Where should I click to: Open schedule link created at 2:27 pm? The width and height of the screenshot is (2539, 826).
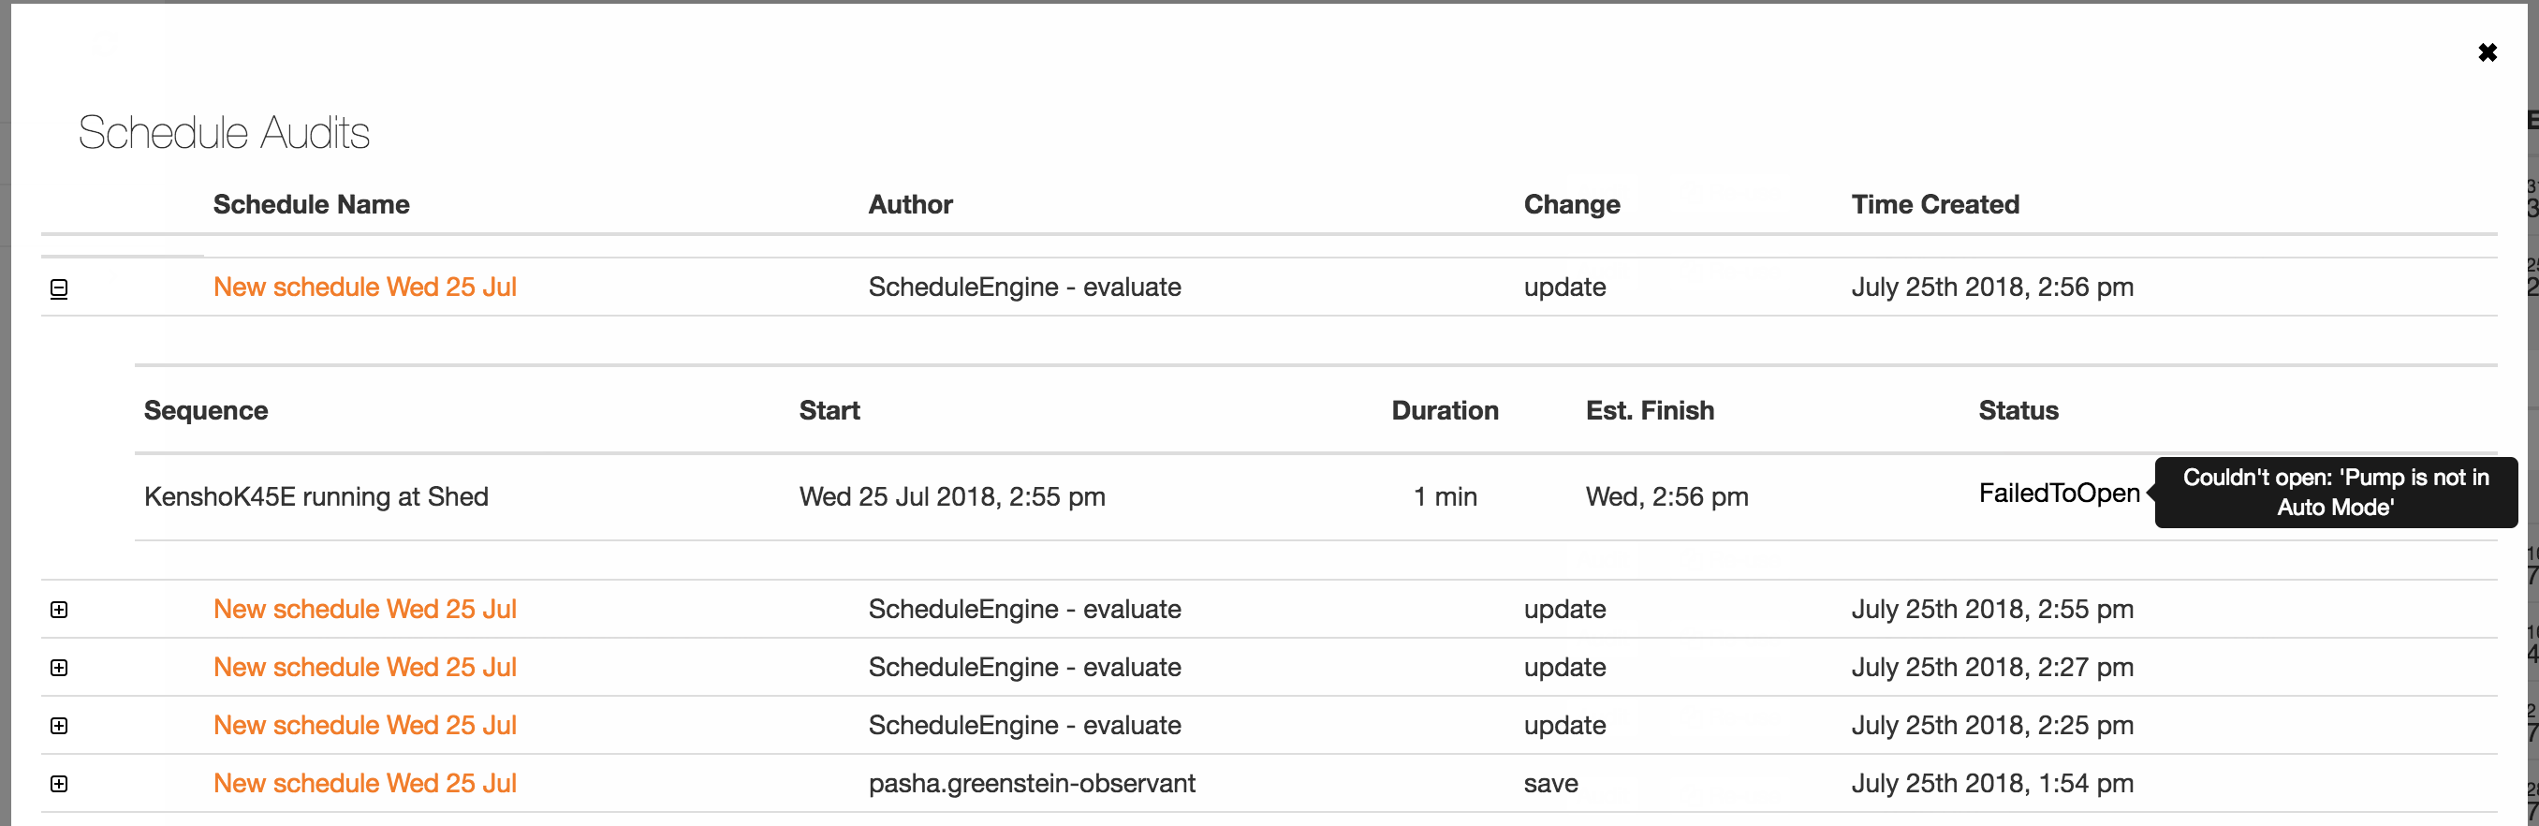[x=365, y=668]
